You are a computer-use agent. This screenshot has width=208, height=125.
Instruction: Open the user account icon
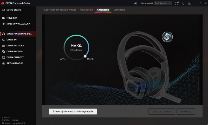(189, 3)
